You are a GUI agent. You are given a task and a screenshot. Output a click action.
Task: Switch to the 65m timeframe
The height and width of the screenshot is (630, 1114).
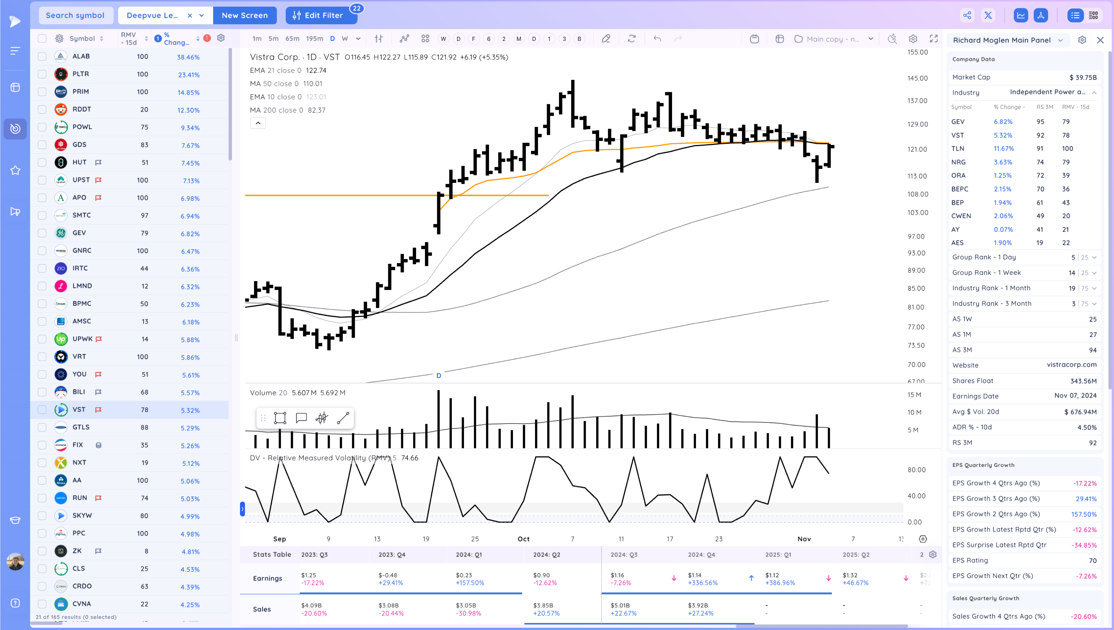click(x=292, y=38)
